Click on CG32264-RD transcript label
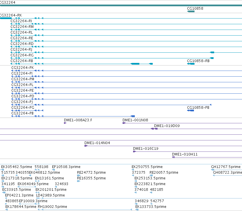This screenshot has width=242, height=211. click(x=22, y=44)
